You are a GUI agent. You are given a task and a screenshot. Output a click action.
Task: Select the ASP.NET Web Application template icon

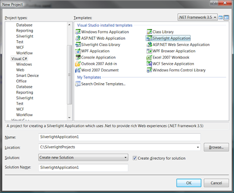click(x=78, y=38)
